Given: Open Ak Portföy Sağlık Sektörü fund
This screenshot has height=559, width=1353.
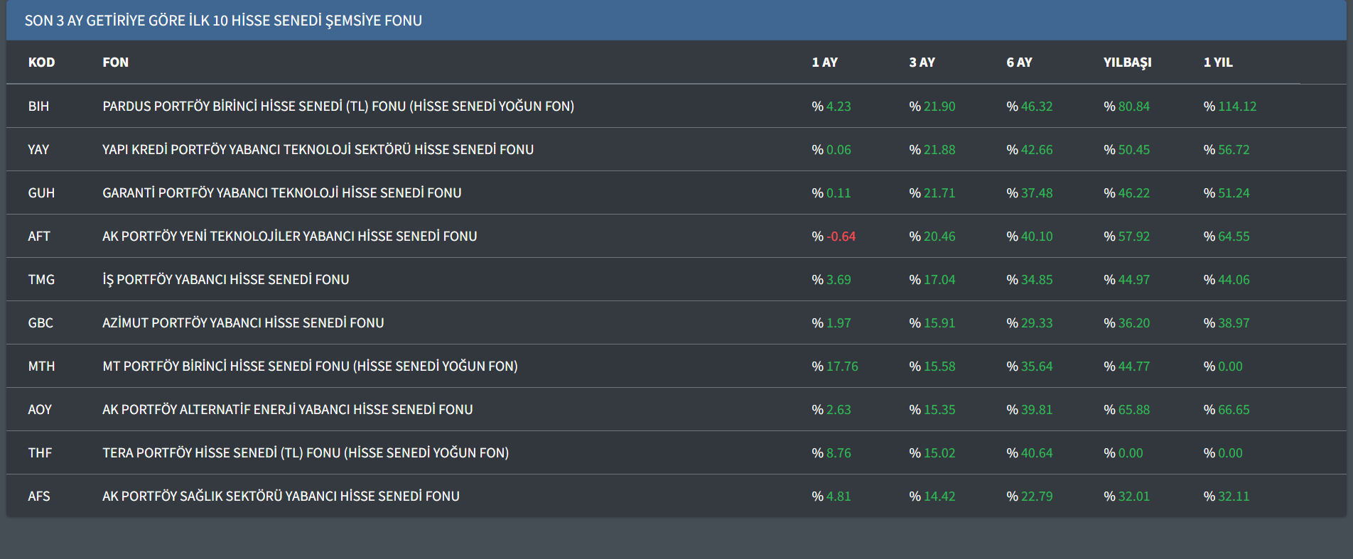Looking at the screenshot, I should pyautogui.click(x=281, y=496).
